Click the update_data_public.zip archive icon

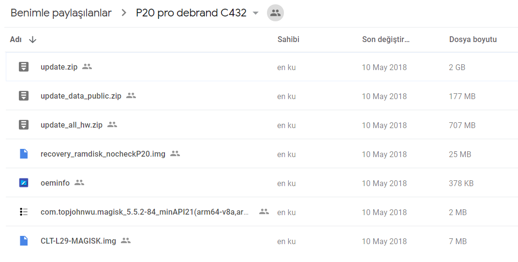(23, 96)
